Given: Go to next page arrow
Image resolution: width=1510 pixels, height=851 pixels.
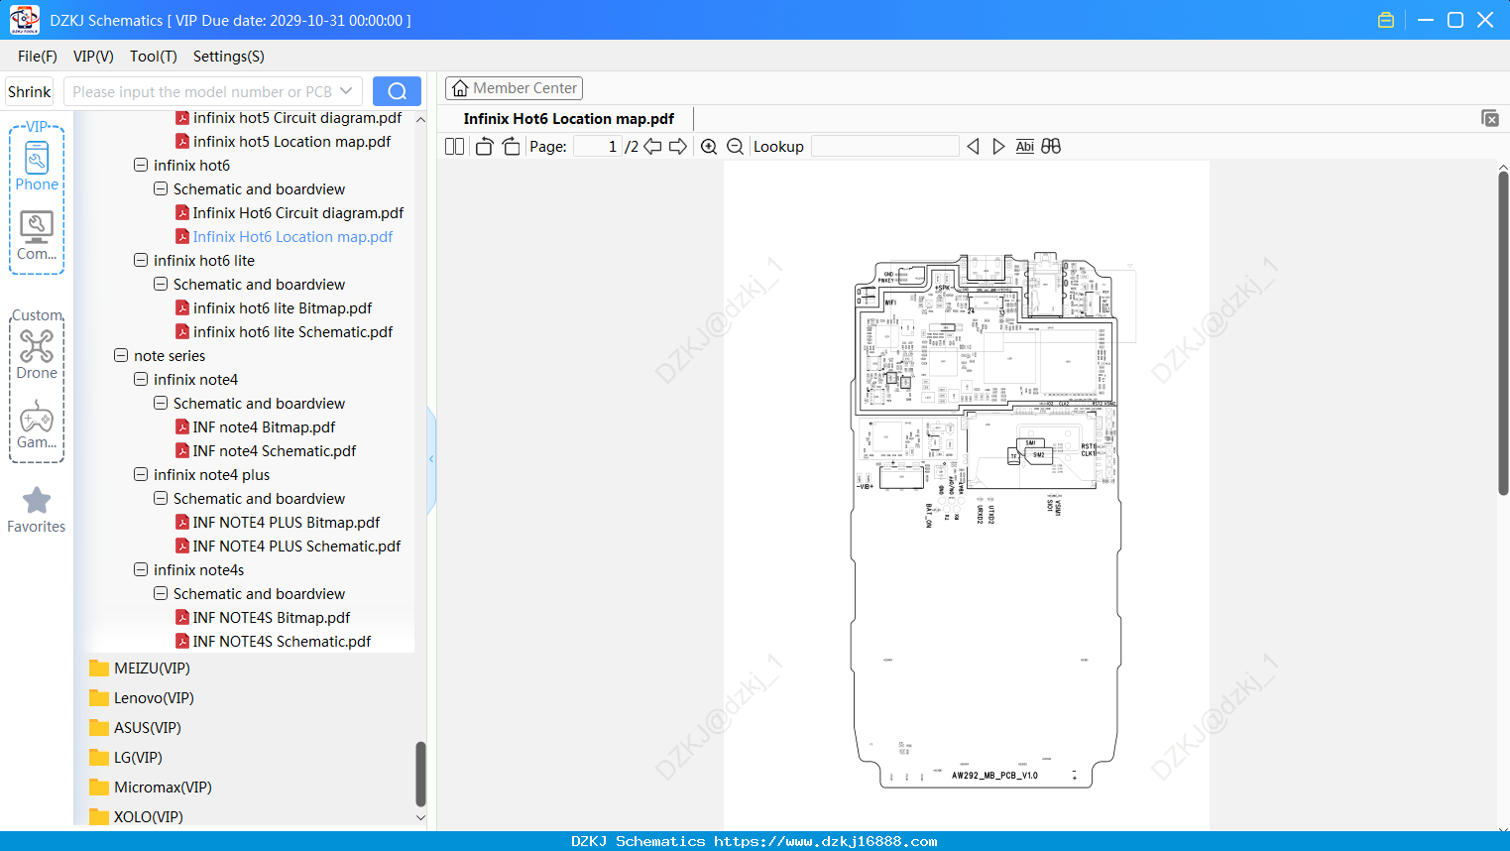Looking at the screenshot, I should coord(678,147).
